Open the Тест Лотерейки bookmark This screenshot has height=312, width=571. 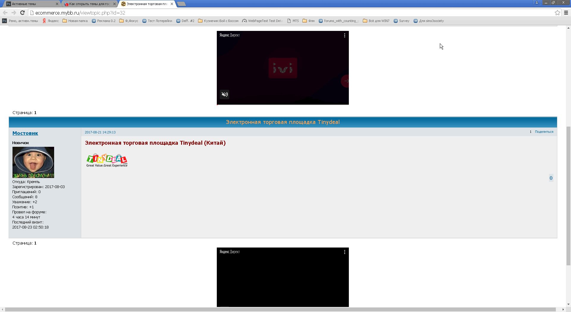[157, 21]
